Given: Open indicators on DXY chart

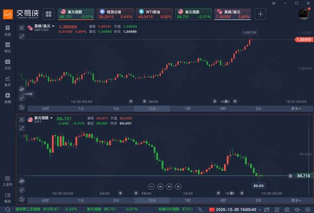Looking at the screenshot, I should click(x=22, y=199).
